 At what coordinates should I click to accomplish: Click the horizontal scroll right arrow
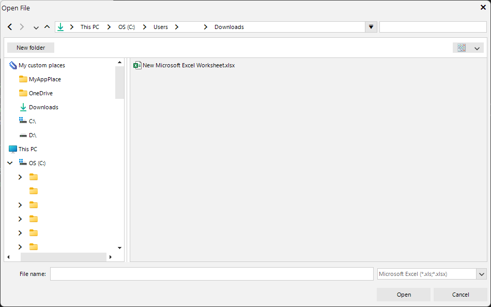pyautogui.click(x=111, y=257)
